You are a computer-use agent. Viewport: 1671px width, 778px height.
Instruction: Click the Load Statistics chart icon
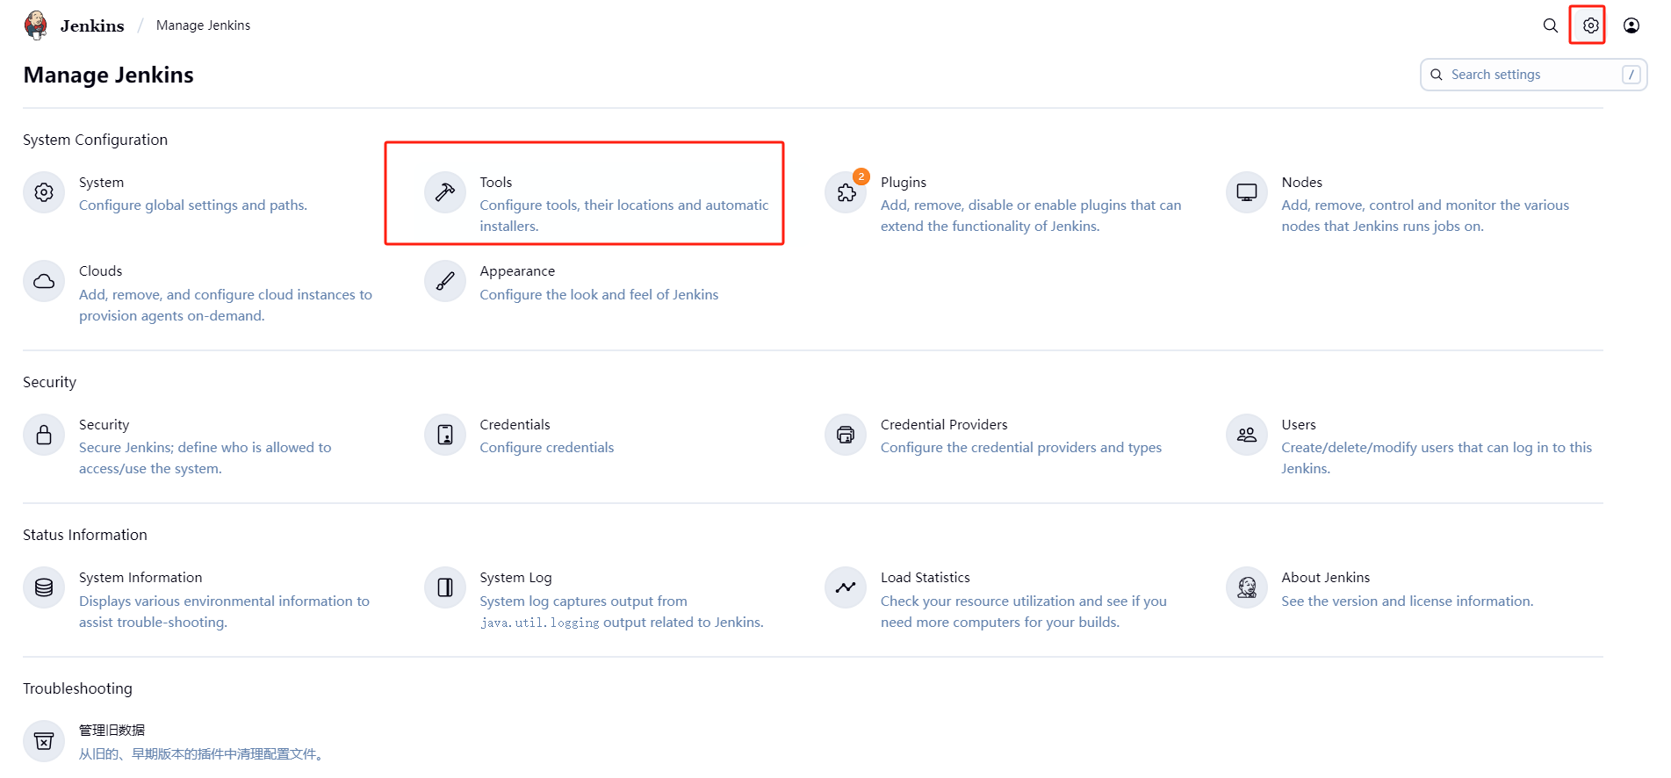(x=846, y=587)
